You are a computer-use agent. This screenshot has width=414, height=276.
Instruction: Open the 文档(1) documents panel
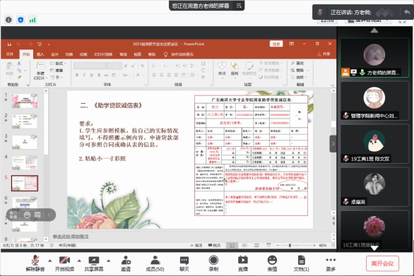point(301,263)
